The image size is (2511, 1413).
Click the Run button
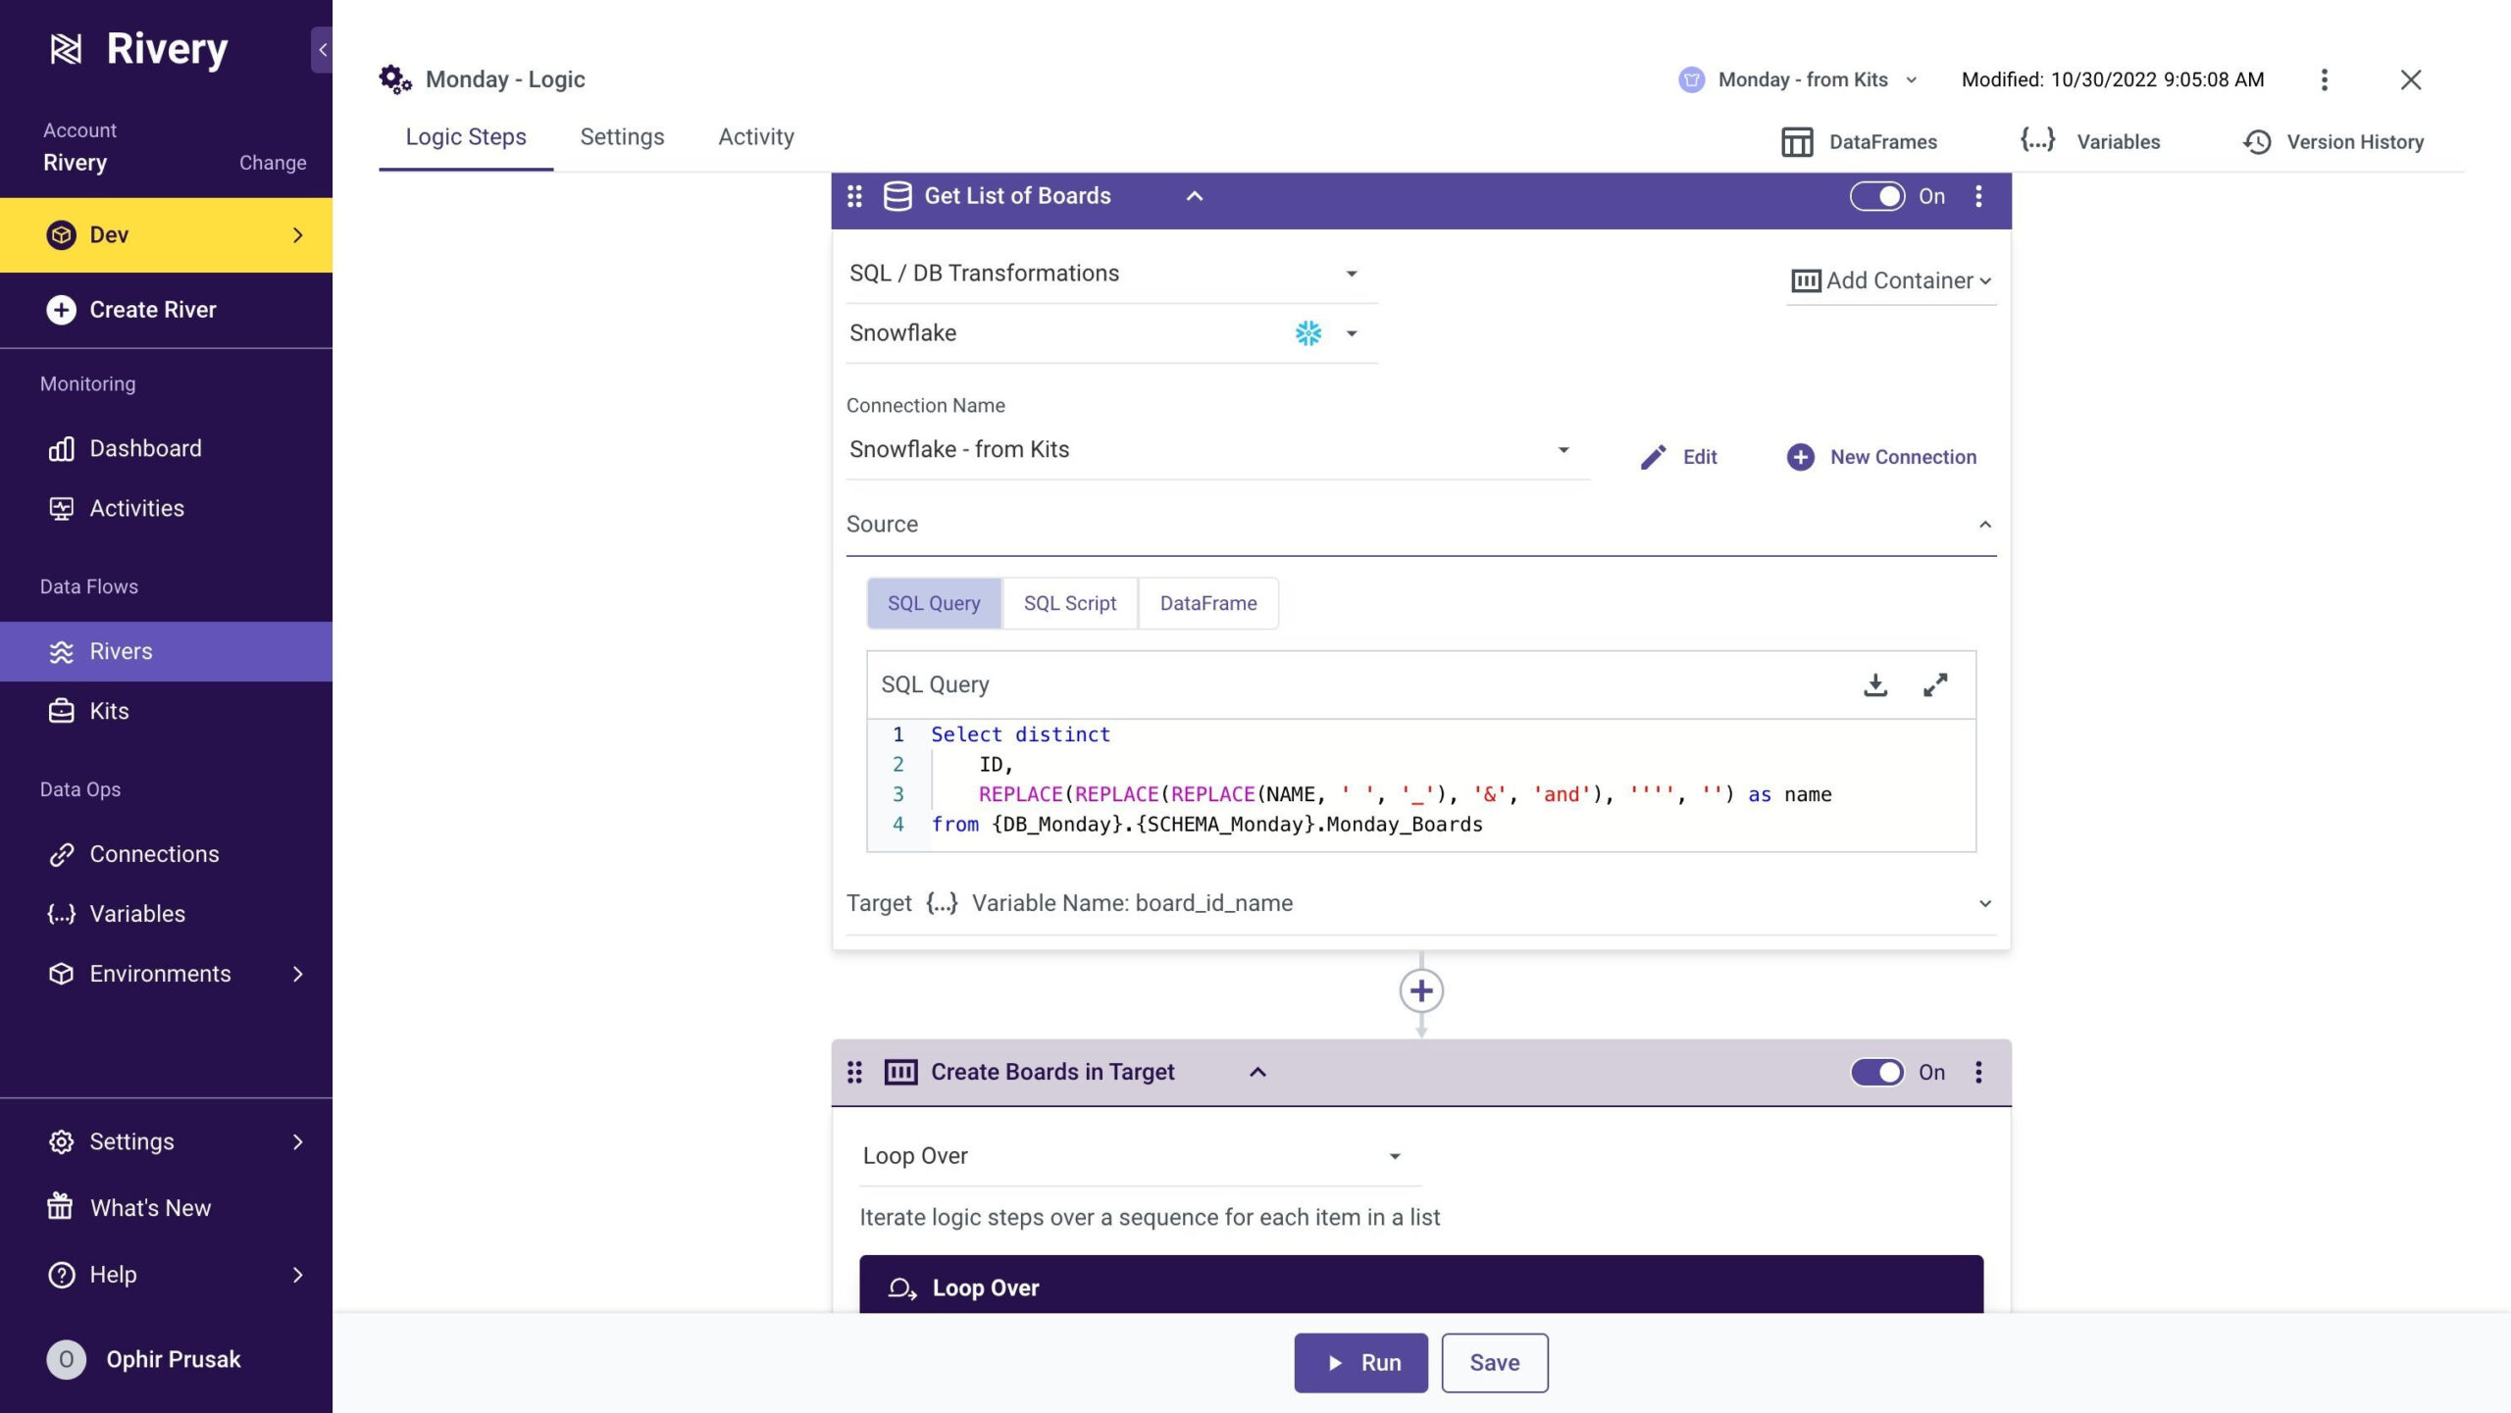coord(1359,1362)
